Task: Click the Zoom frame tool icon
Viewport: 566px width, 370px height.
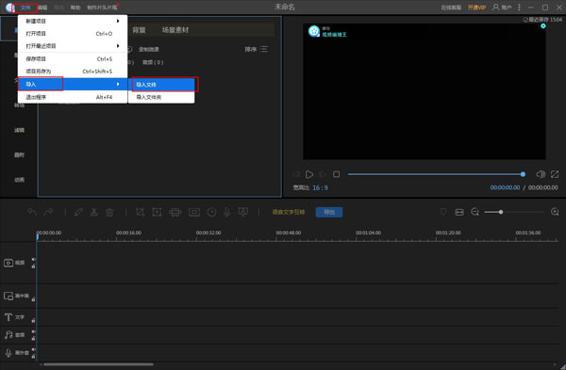Action: pyautogui.click(x=157, y=212)
